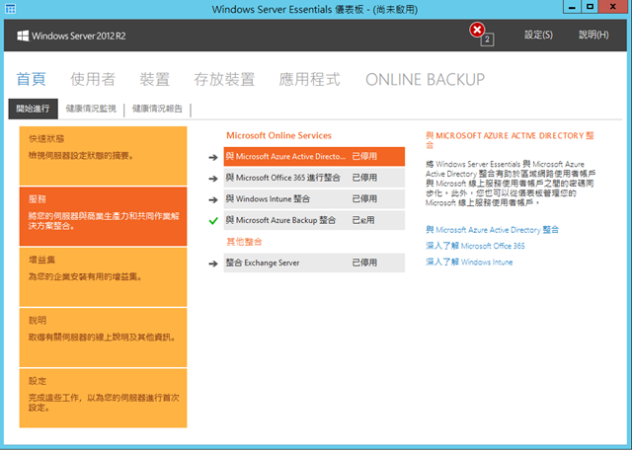This screenshot has height=451, width=632.
Task: Click 已停用 status in Windows Intune row
Action: 364,199
